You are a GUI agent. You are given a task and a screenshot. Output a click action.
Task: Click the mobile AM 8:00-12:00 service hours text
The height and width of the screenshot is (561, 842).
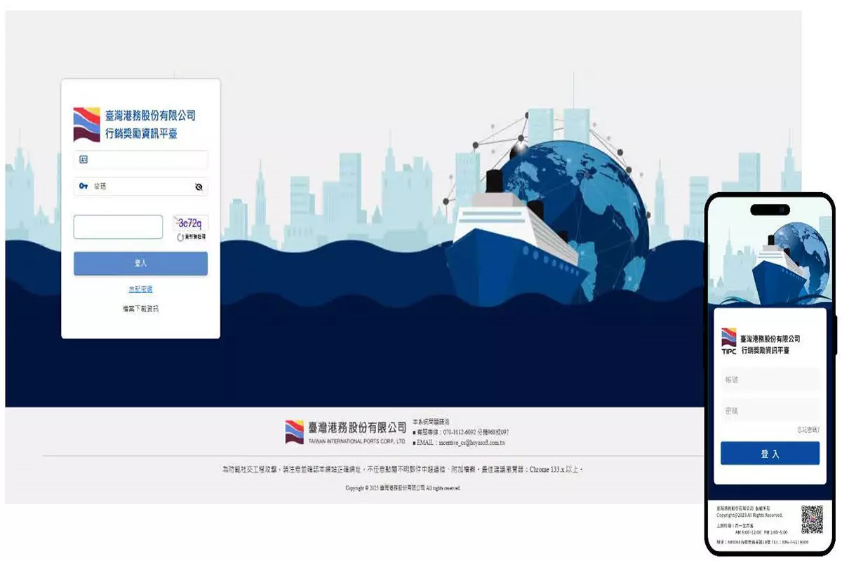point(761,532)
